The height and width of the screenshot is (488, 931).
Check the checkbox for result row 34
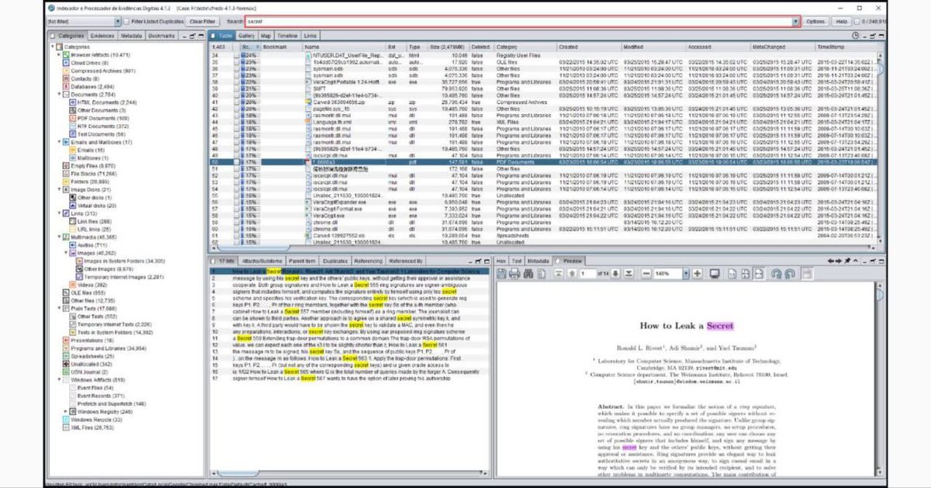[237, 56]
